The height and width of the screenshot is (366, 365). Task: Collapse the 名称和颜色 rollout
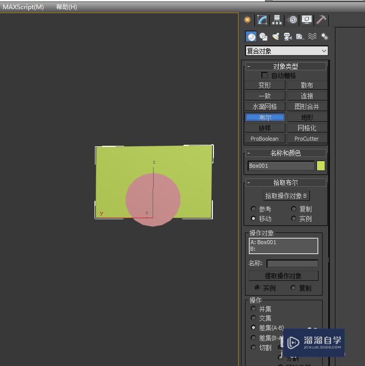pos(285,153)
